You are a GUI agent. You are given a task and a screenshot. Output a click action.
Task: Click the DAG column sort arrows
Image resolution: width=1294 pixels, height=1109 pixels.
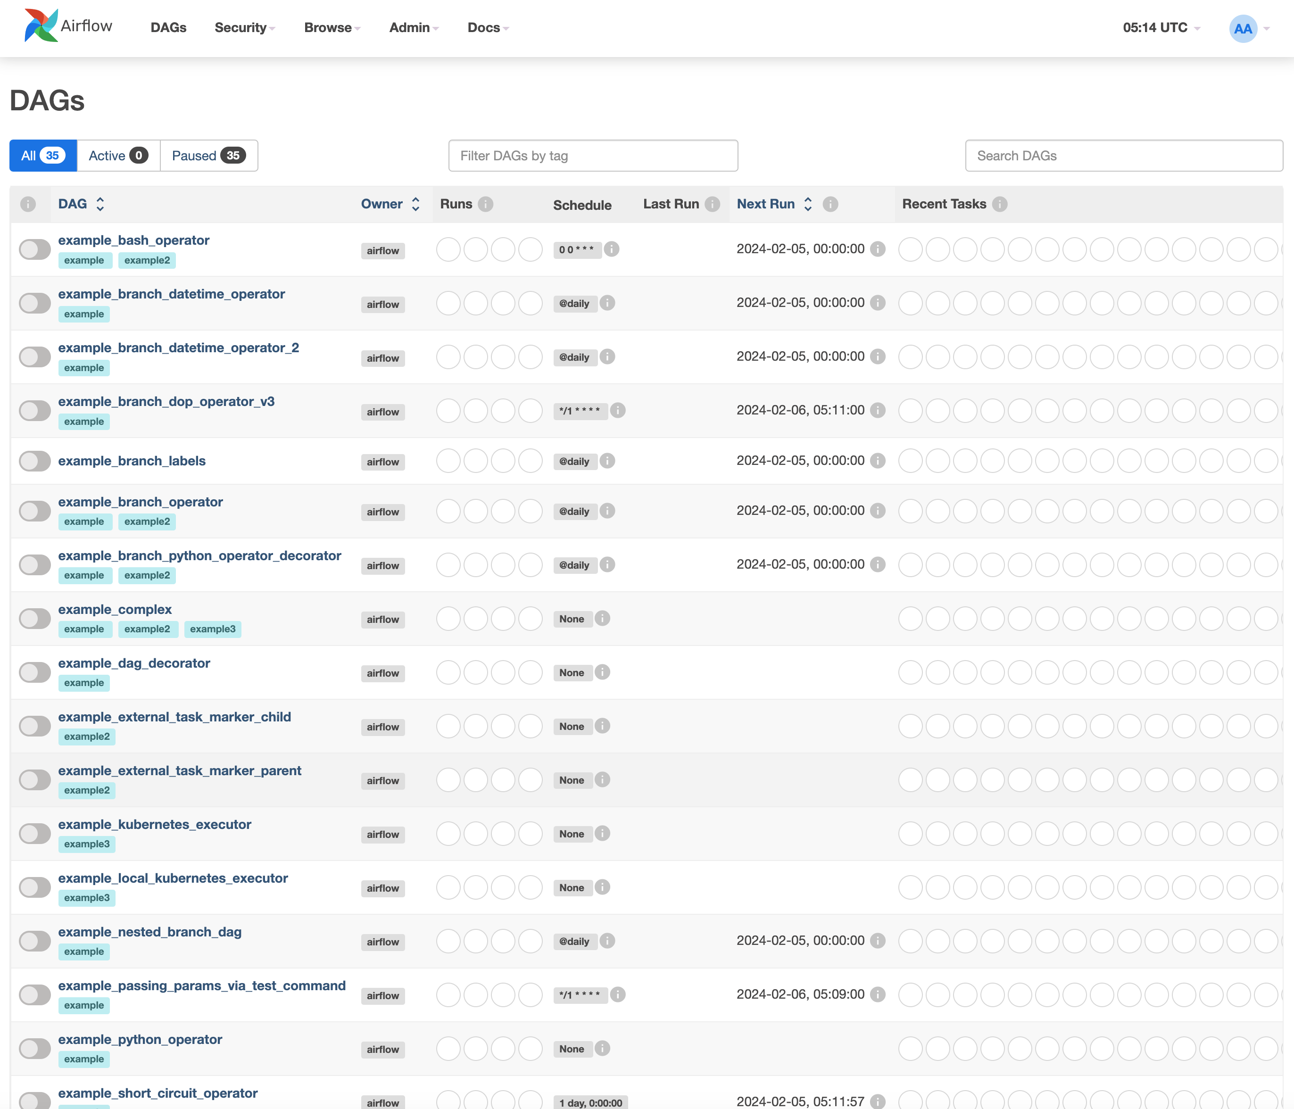[x=100, y=204]
